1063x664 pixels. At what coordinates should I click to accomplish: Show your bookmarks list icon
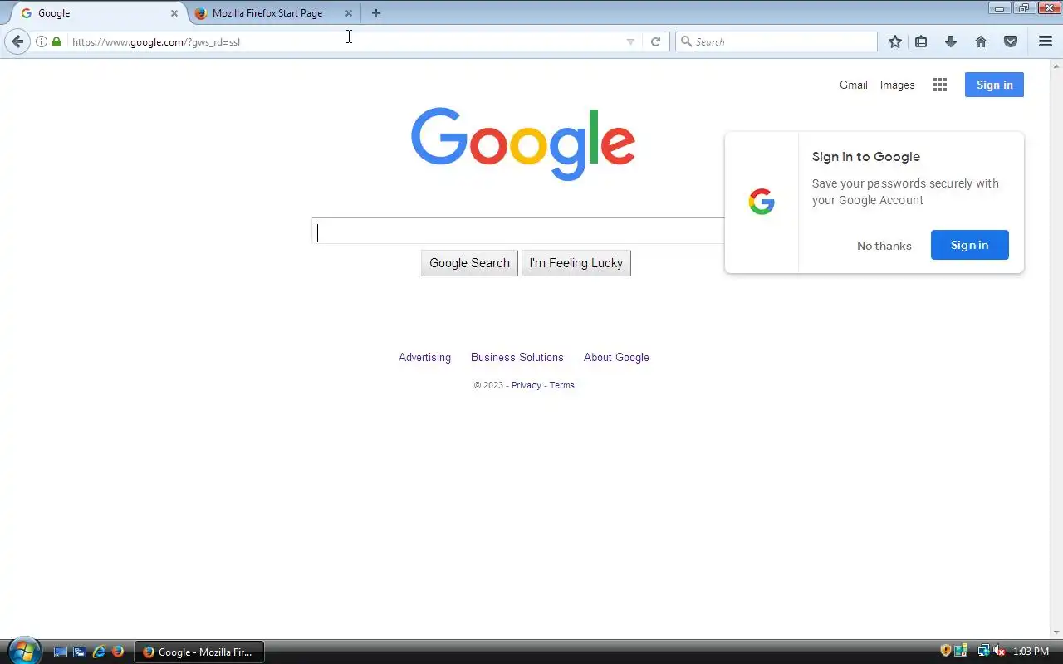click(921, 41)
